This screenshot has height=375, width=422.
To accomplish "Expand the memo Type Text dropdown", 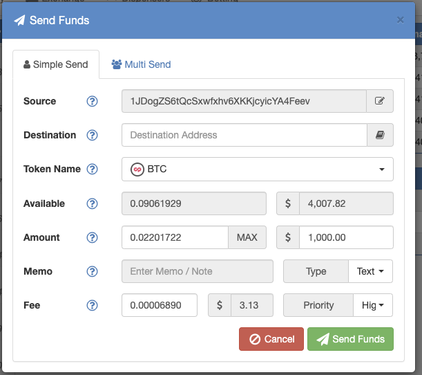I will pos(370,271).
